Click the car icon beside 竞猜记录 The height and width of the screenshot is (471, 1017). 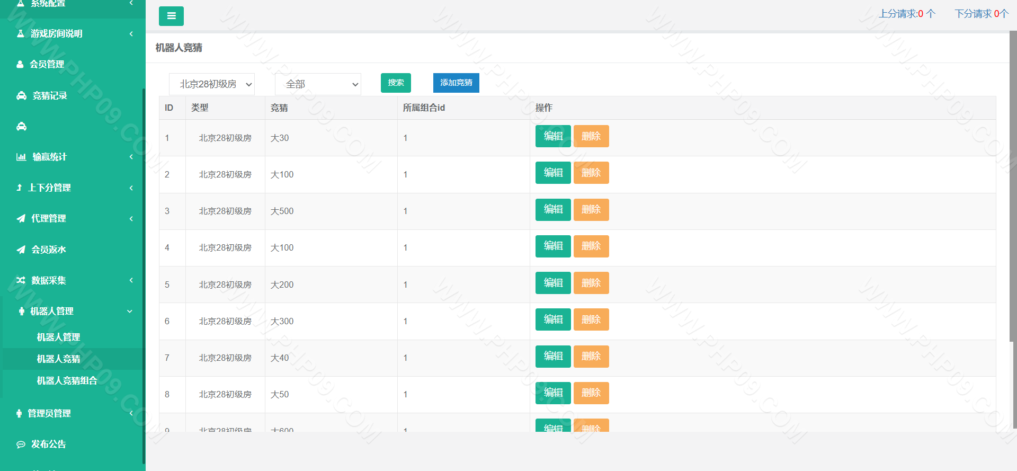point(21,95)
